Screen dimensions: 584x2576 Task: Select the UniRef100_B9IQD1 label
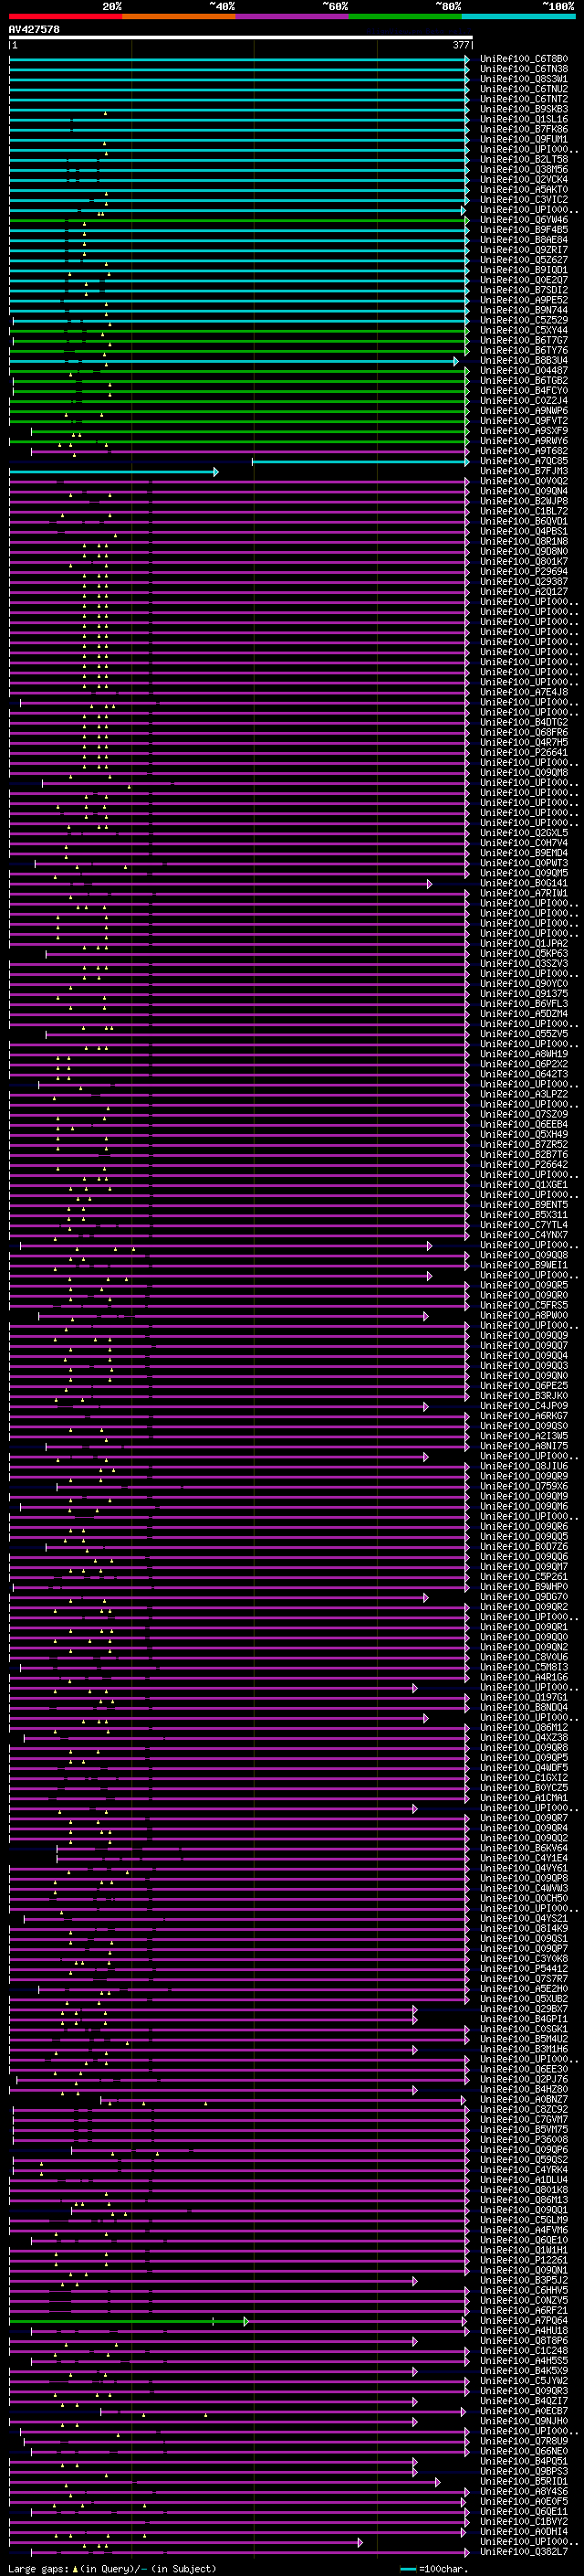click(x=524, y=270)
